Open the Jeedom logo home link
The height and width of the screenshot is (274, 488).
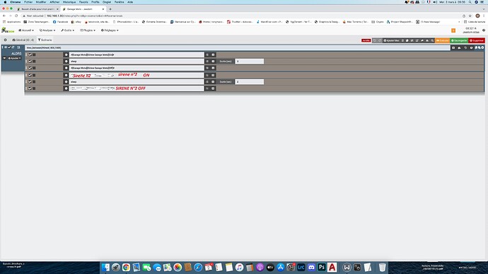[x=8, y=30]
